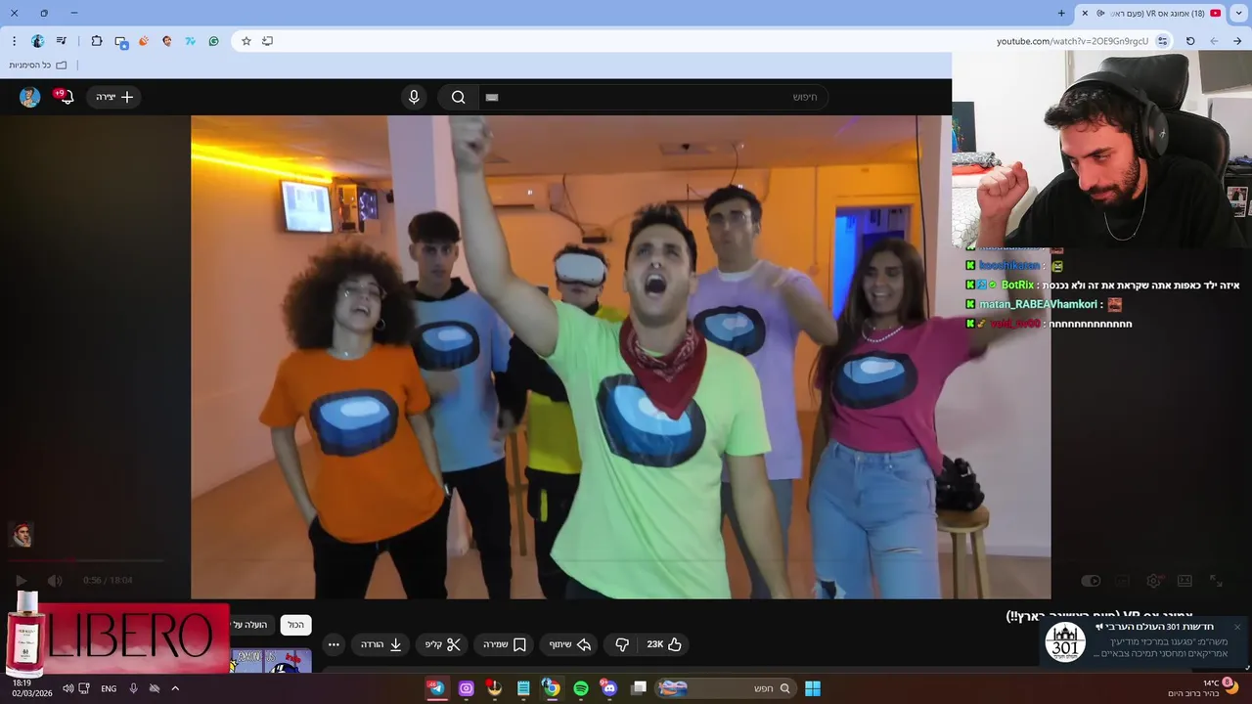Image resolution: width=1252 pixels, height=704 pixels.
Task: Search with your voice microphone button
Action: [414, 97]
